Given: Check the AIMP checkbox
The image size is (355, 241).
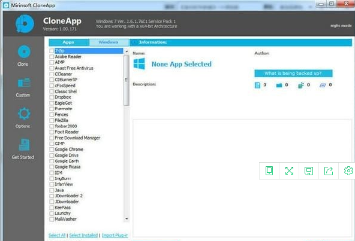Looking at the screenshot, I should coord(52,62).
